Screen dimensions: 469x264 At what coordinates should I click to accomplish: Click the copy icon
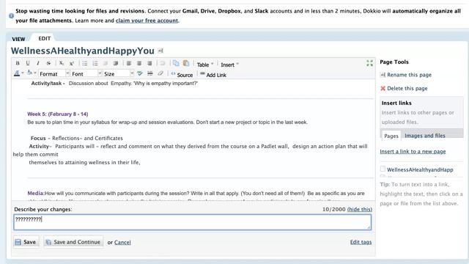[x=176, y=63]
